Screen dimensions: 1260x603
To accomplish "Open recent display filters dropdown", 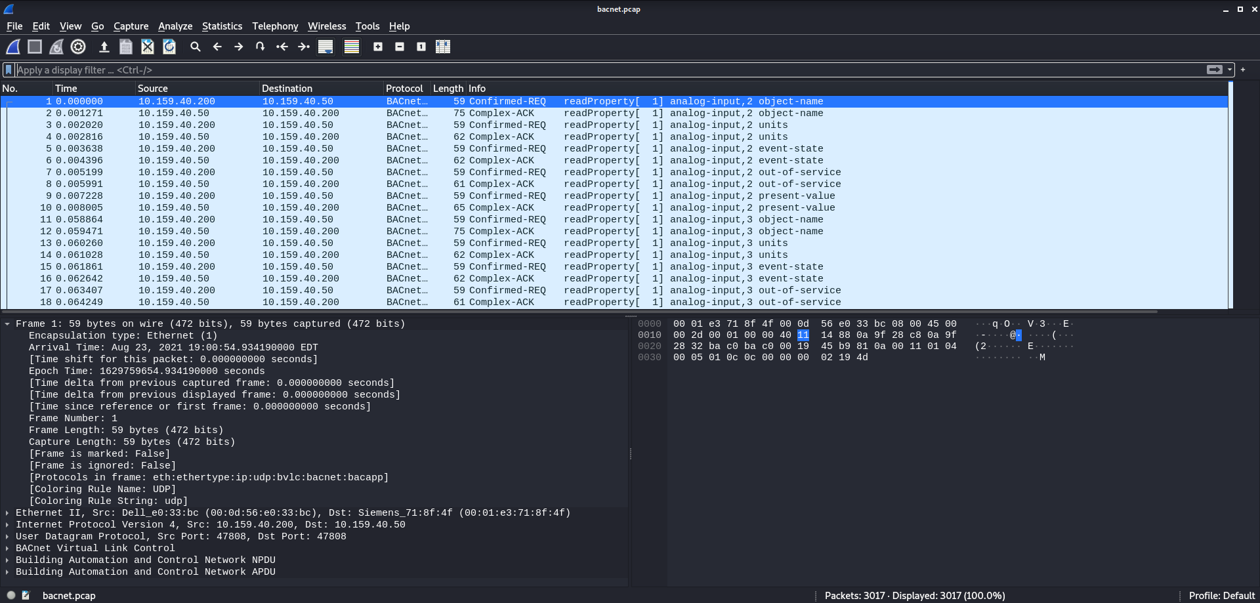I will [x=1230, y=70].
